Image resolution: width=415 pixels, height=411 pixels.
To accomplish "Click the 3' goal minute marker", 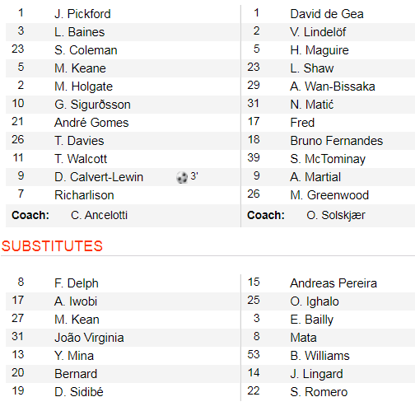I will coord(194,176).
